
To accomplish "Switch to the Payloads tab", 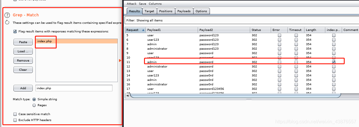I will click(184, 11).
